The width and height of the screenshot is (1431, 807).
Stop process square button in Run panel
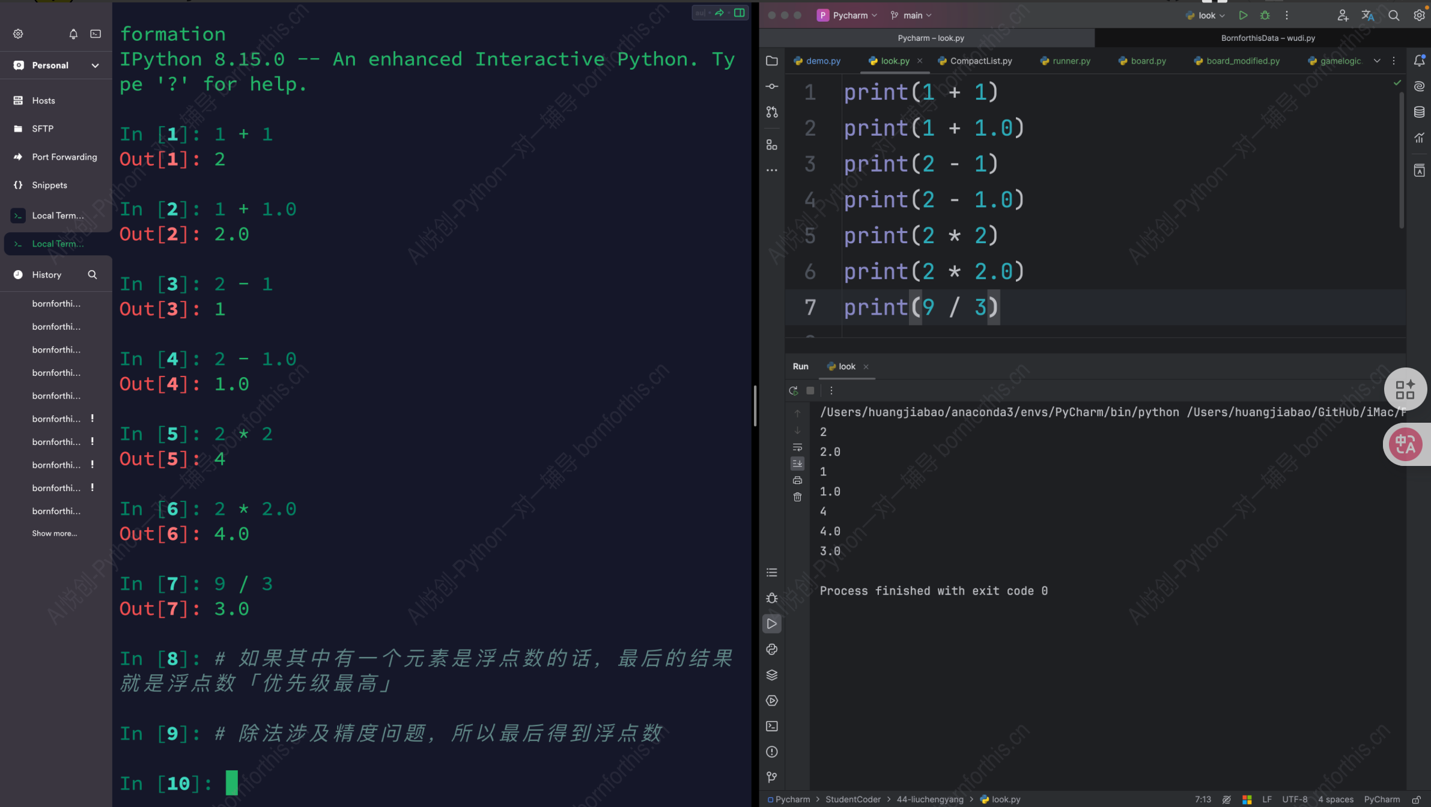(810, 390)
